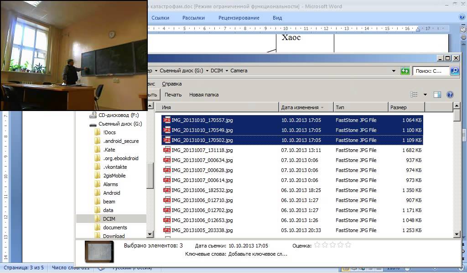Click folder tree scroll down arrow

(x=150, y=234)
